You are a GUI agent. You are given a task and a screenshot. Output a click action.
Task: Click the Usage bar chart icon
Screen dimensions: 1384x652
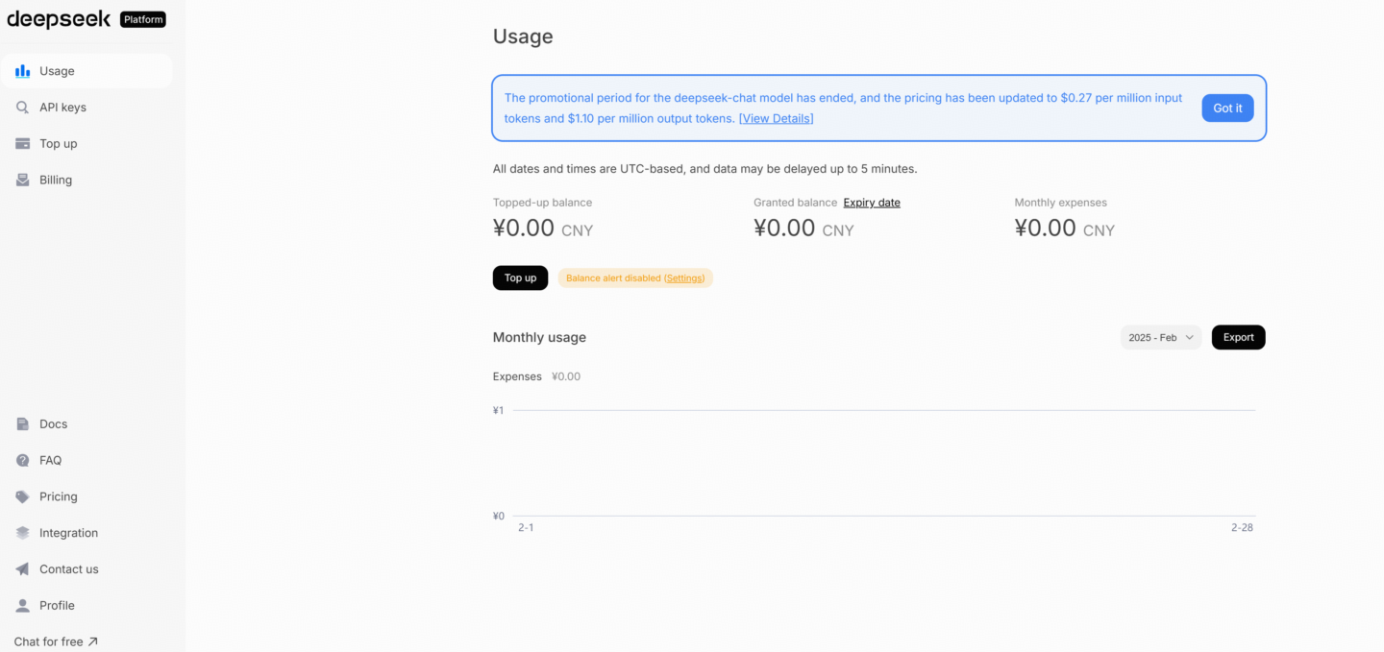pos(22,71)
